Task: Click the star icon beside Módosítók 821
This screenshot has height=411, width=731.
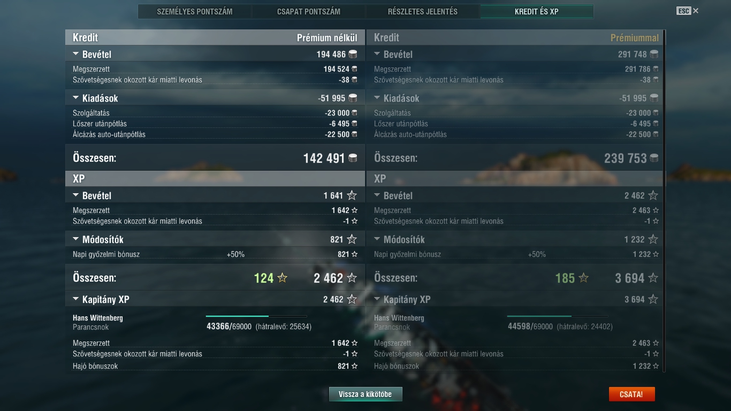Action: coord(352,239)
